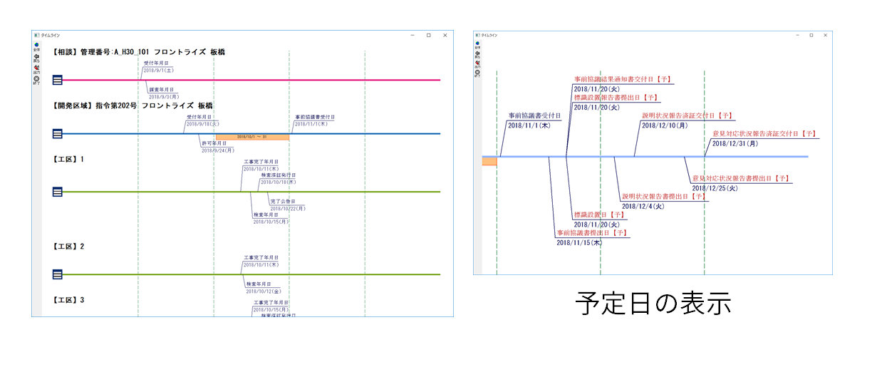The image size is (872, 372).
Task: Click 標識設置日【予】 label below the timeline
Action: (599, 215)
